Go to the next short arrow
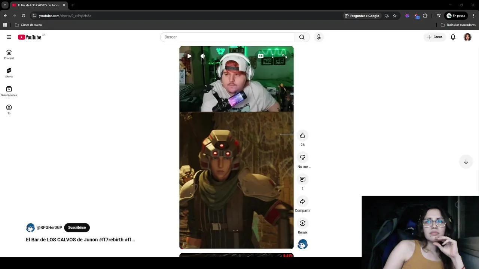The width and height of the screenshot is (479, 269). [x=466, y=162]
